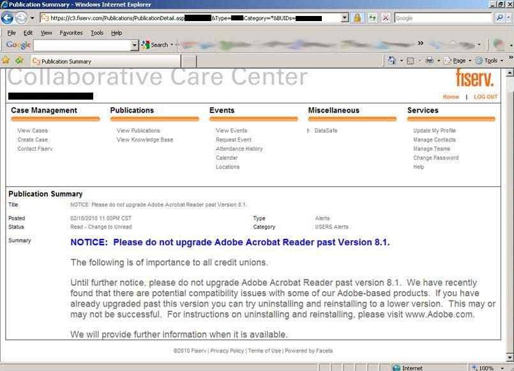The height and width of the screenshot is (371, 514).
Task: Click the Google toolbar Search button
Action: pyautogui.click(x=155, y=45)
